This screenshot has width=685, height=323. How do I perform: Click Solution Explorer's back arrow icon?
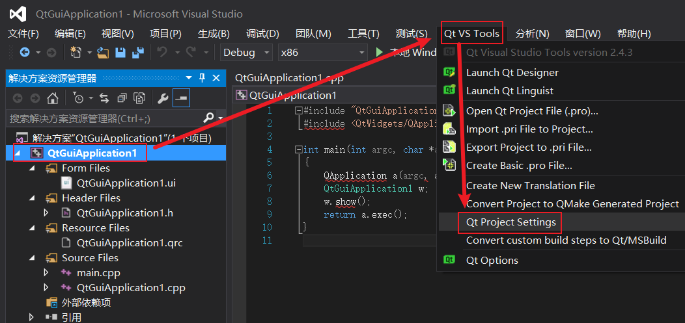(18, 98)
